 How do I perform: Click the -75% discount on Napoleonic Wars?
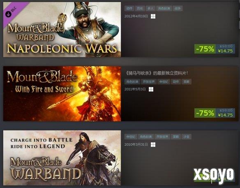point(205,49)
